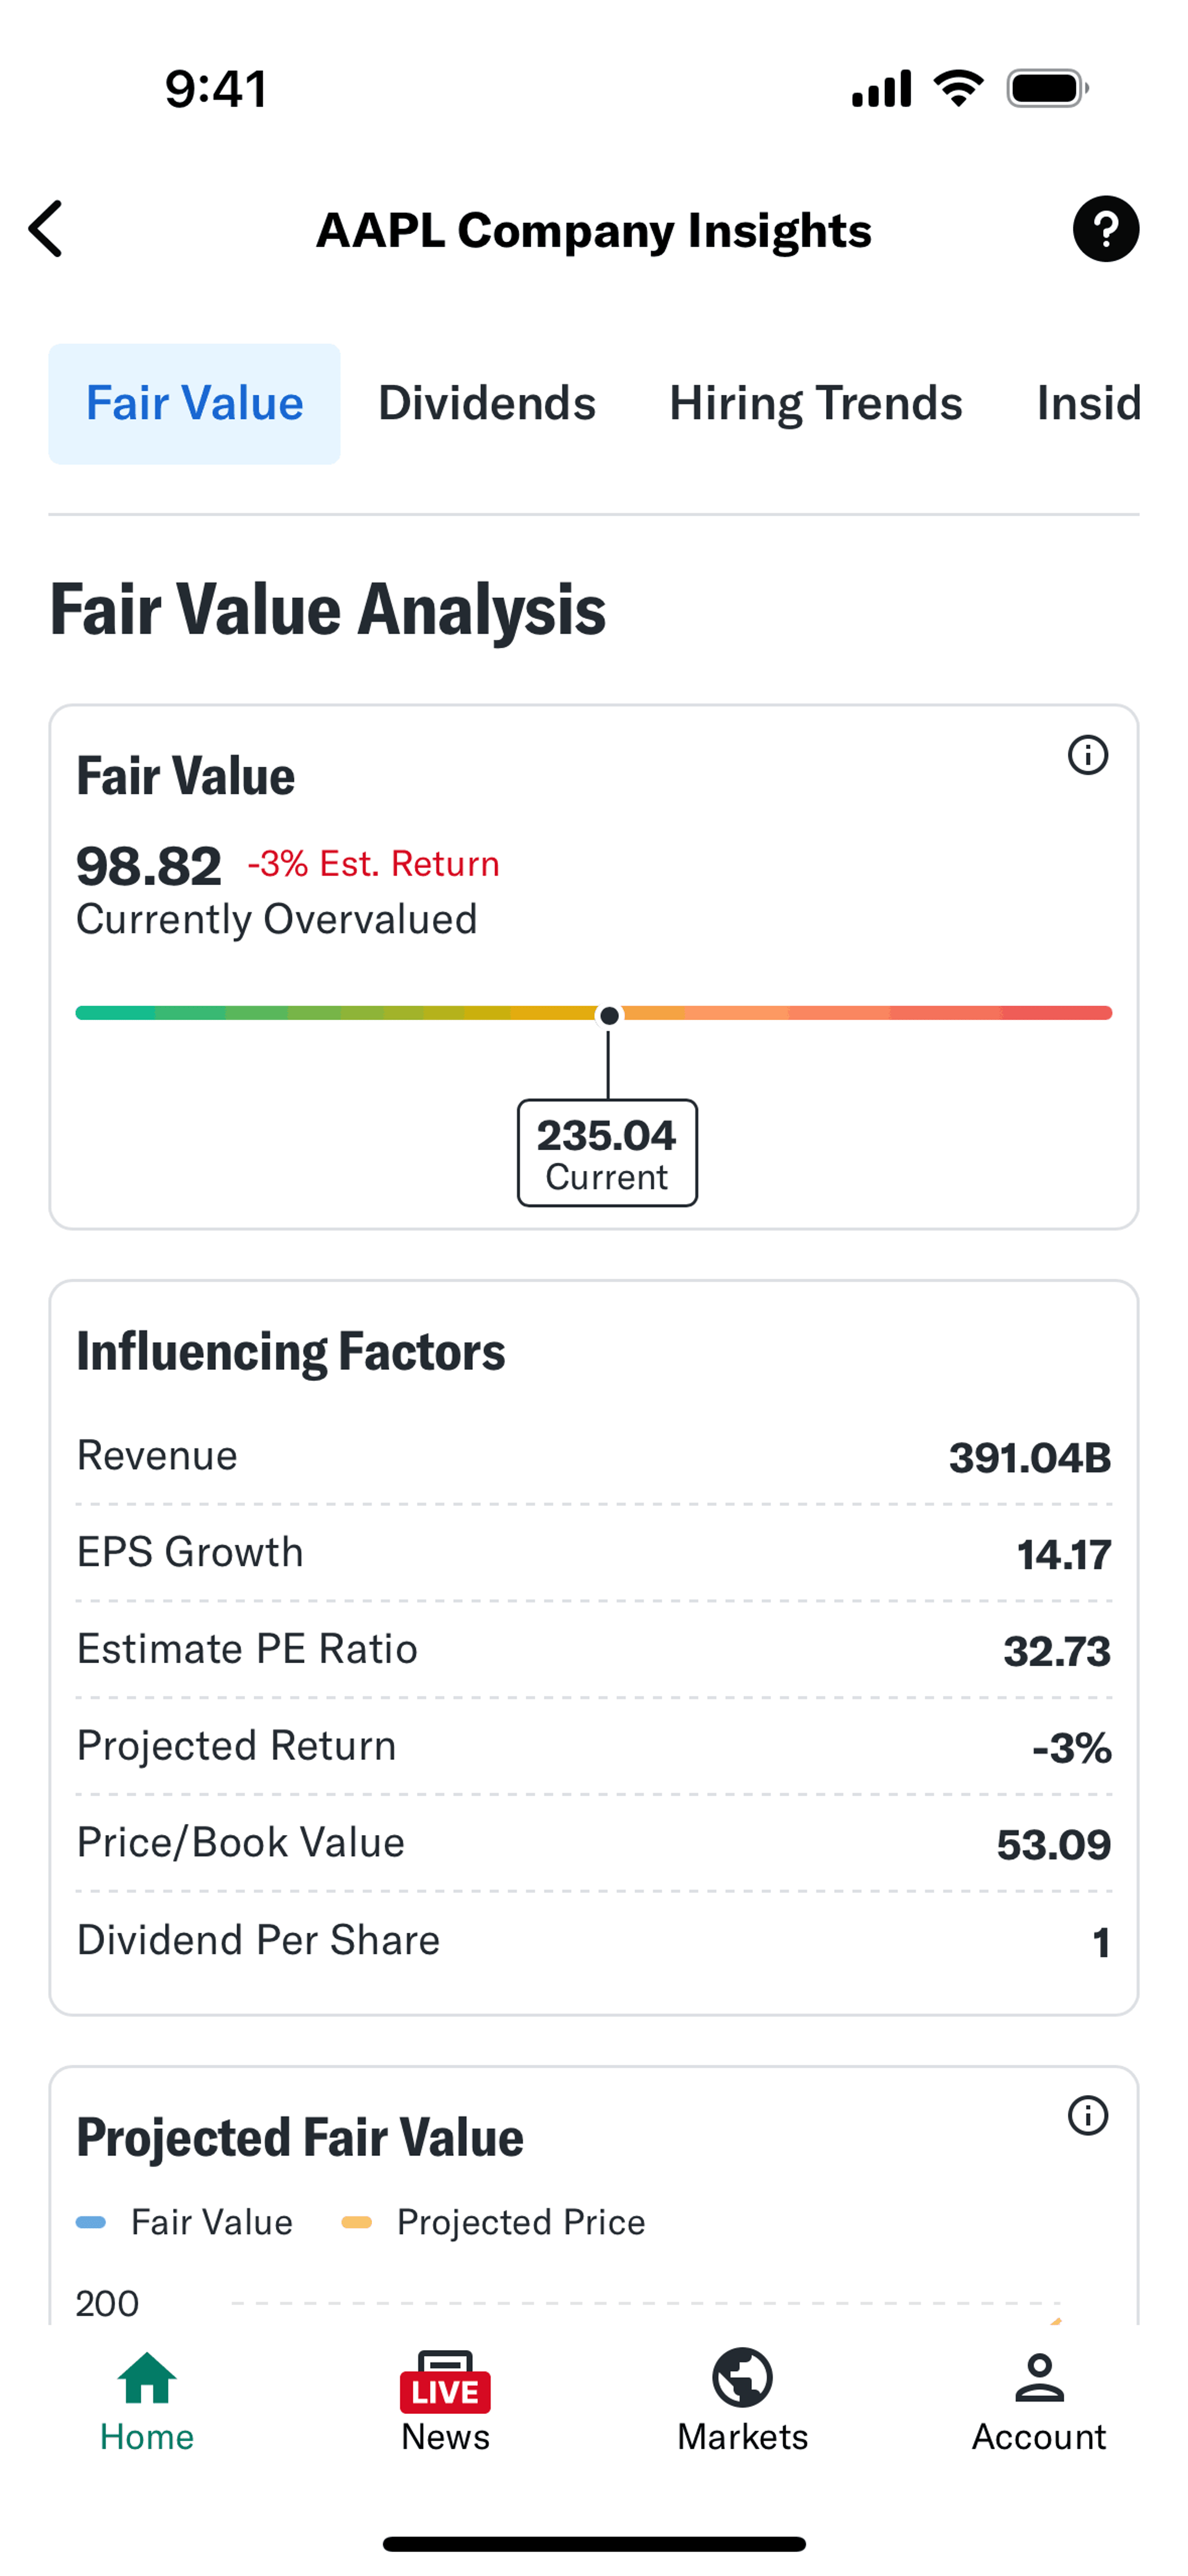Screen dimensions: 1188x2576
Task: Tap the current price marker on valuation bar
Action: coord(608,1015)
